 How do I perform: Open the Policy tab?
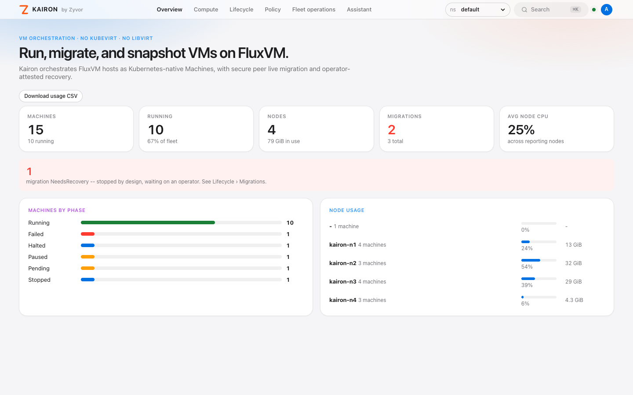(273, 10)
